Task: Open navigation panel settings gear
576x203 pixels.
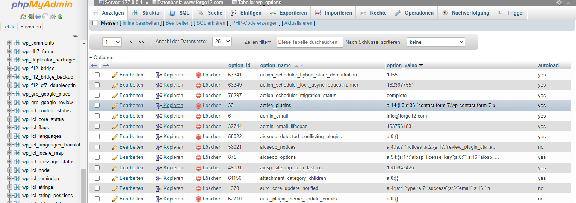Action: point(53,16)
